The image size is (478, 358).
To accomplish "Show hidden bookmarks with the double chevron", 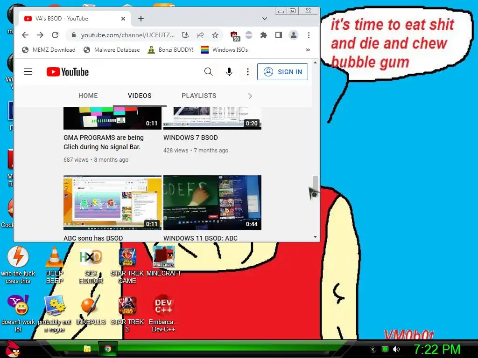I will click(308, 49).
